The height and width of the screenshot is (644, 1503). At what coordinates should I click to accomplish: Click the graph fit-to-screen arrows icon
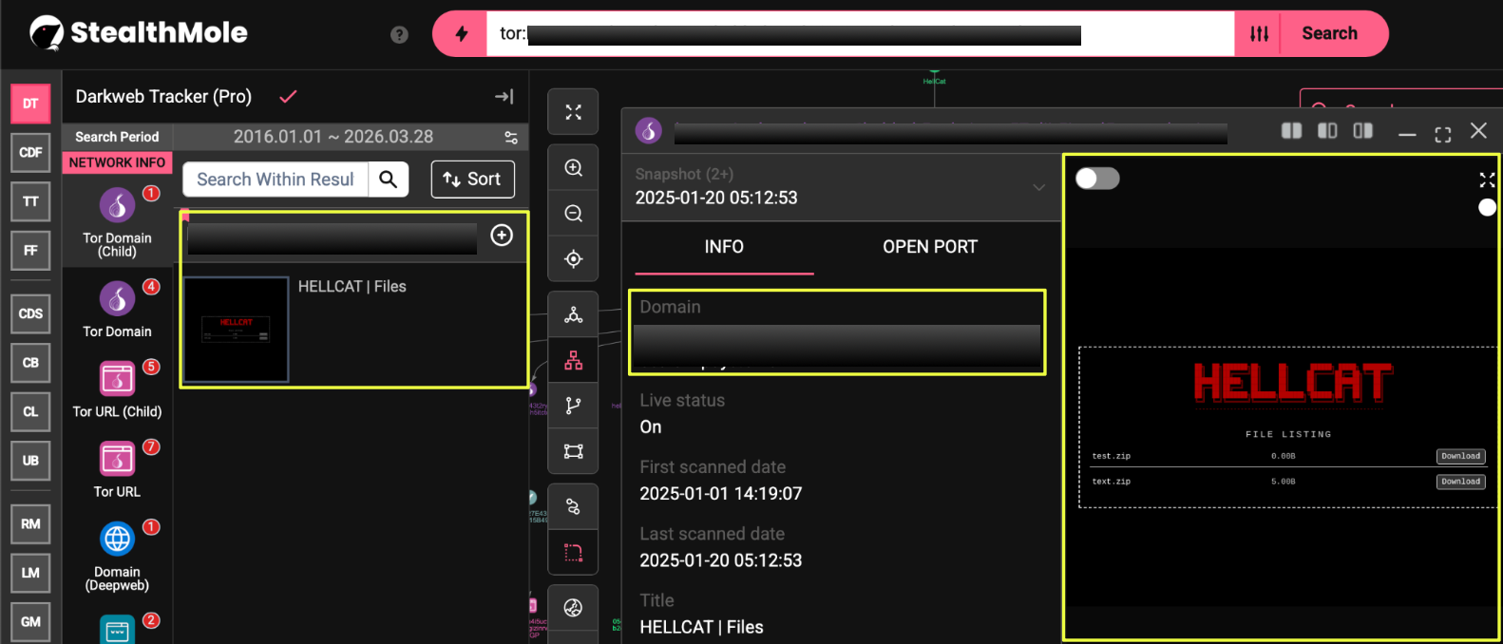coord(573,112)
